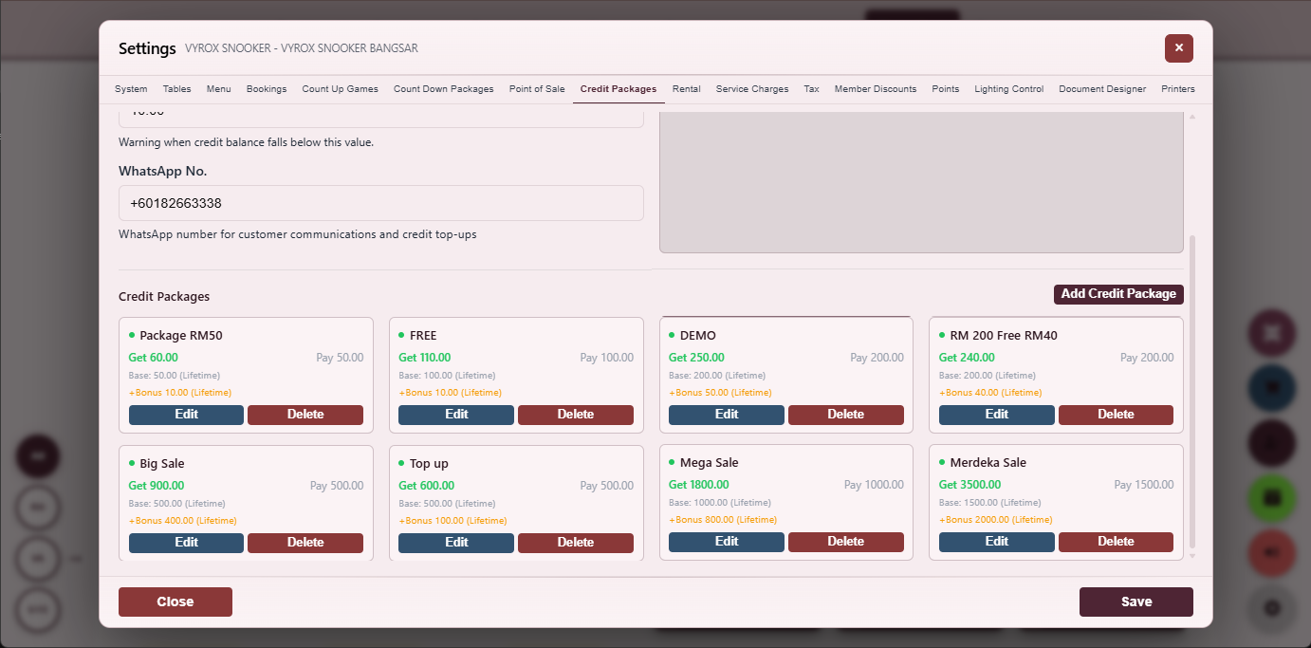Go to the Menu tab
Viewport: 1311px width, 648px height.
click(218, 89)
